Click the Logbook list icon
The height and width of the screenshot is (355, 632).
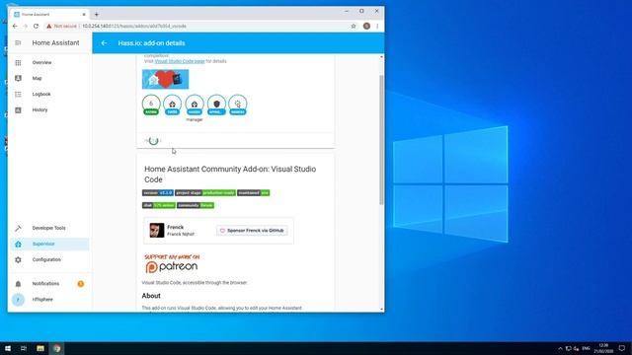(x=18, y=95)
